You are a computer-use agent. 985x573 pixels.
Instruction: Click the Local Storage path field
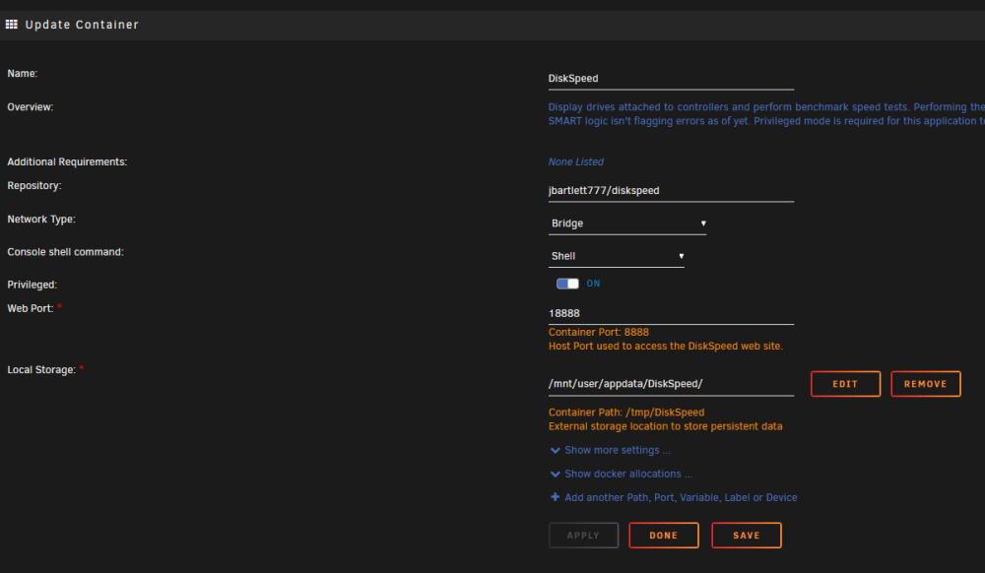[x=671, y=384]
